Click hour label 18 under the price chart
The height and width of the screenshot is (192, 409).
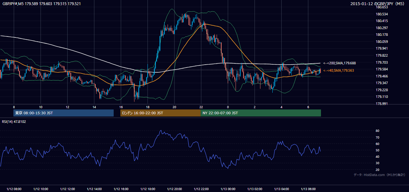[x=148, y=107]
